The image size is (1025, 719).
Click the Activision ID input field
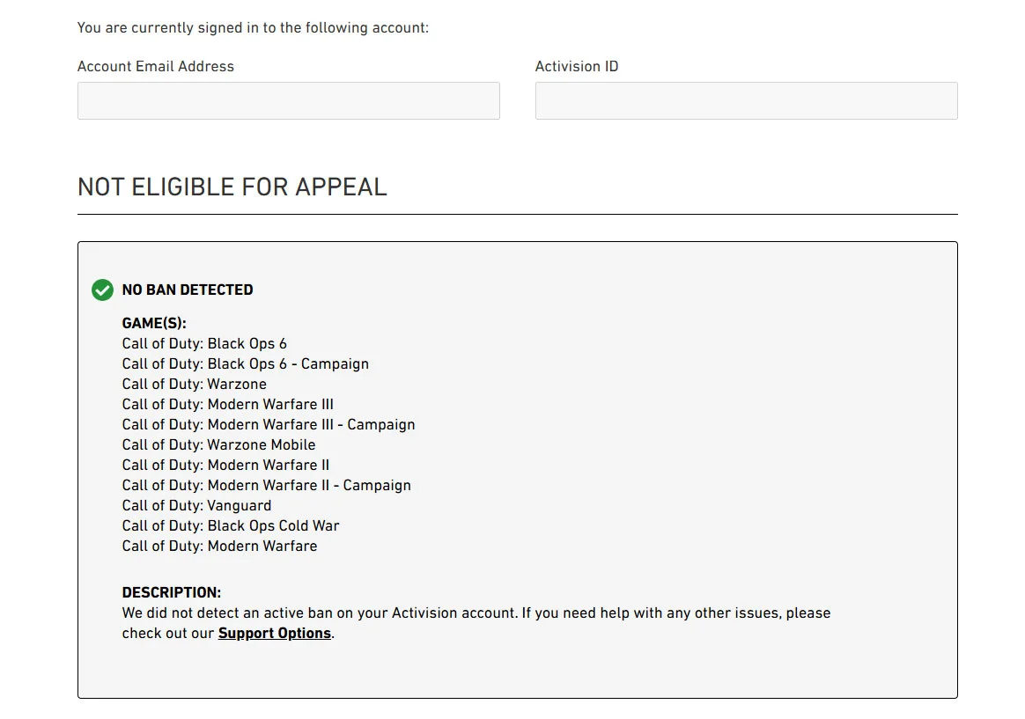point(746,101)
